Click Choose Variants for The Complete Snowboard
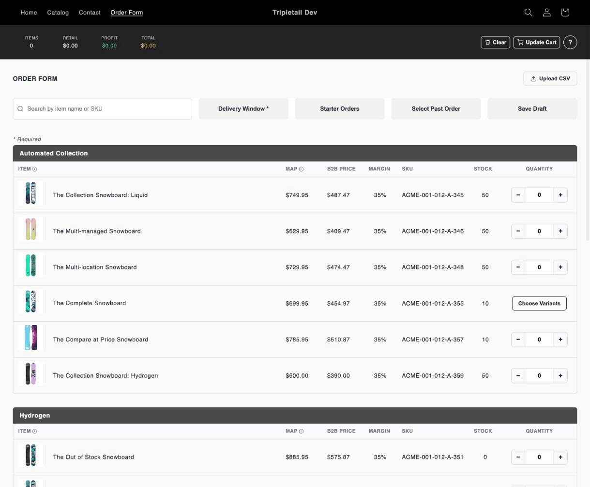This screenshot has height=487, width=590. [539, 303]
